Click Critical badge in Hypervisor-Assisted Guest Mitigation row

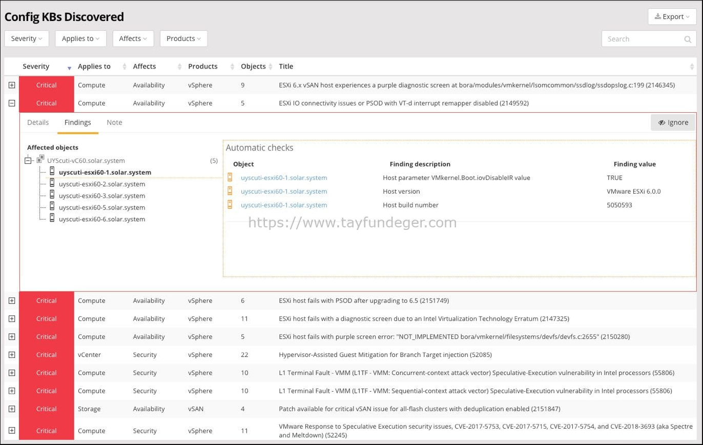coord(47,354)
